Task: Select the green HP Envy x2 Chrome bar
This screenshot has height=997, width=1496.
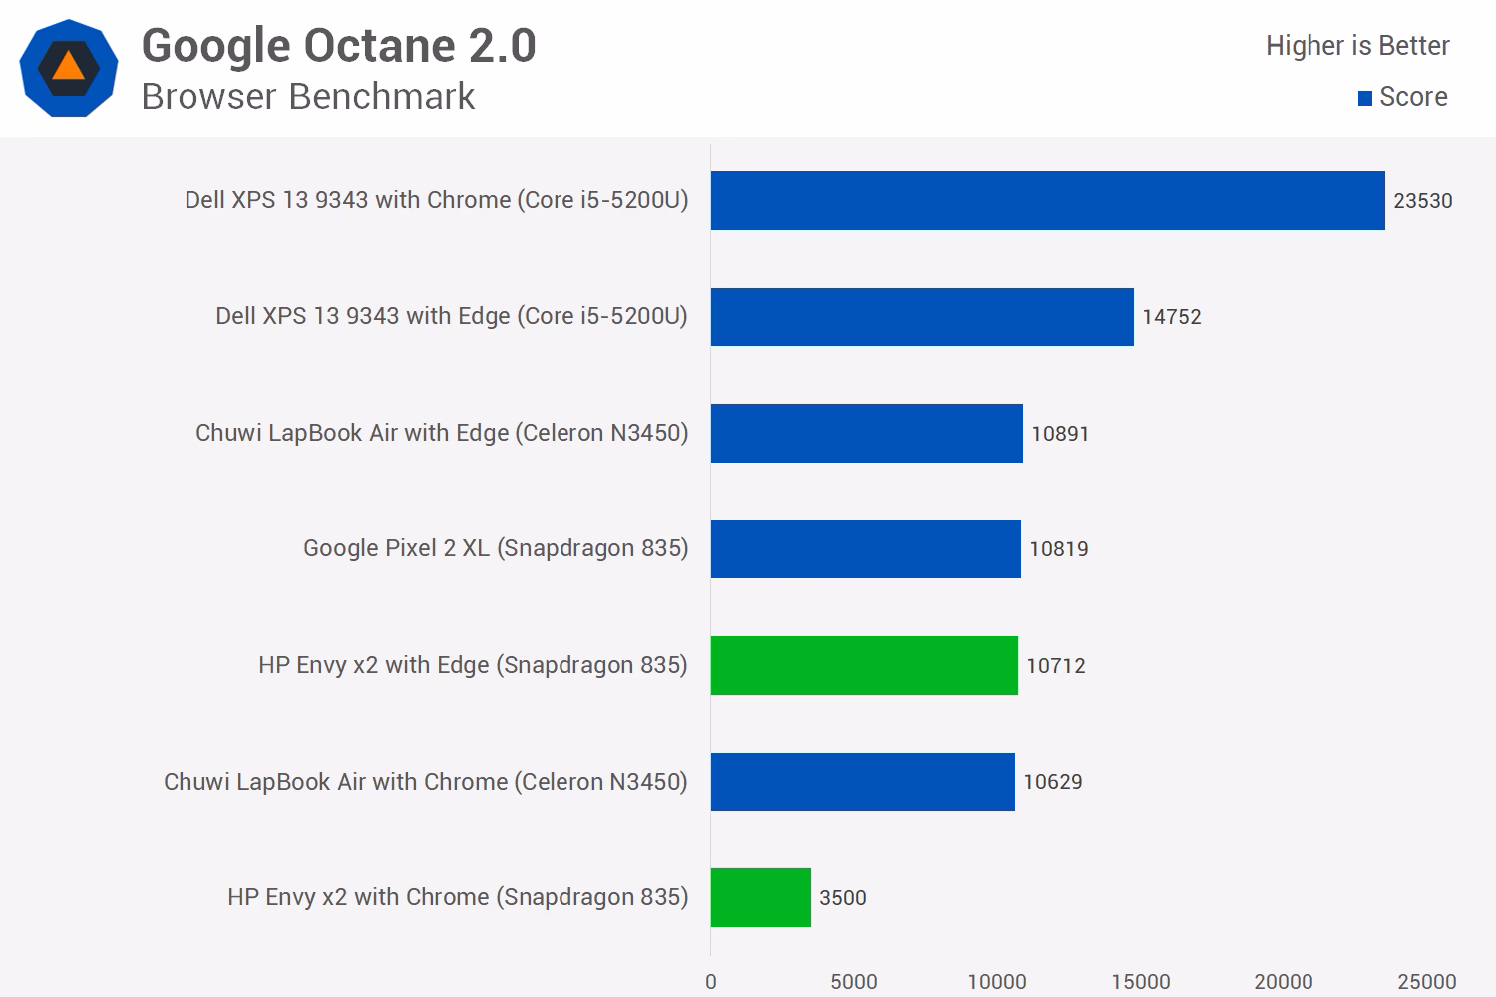Action: click(x=761, y=897)
